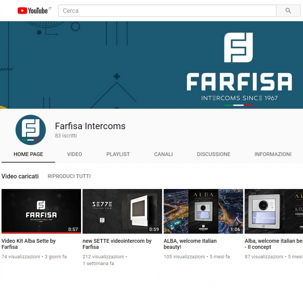Open the PLAYLIST tab

point(118,154)
